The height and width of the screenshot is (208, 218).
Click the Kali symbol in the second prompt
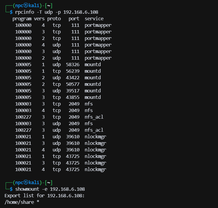click(26, 182)
